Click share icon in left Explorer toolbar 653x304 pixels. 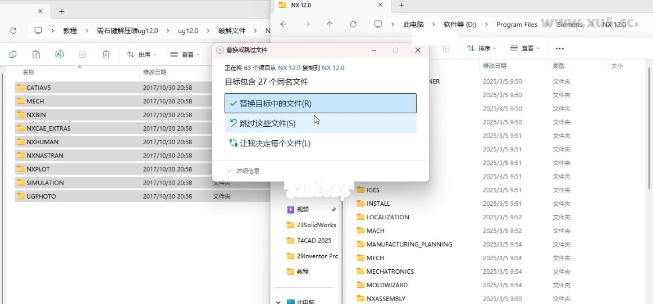tap(83, 54)
